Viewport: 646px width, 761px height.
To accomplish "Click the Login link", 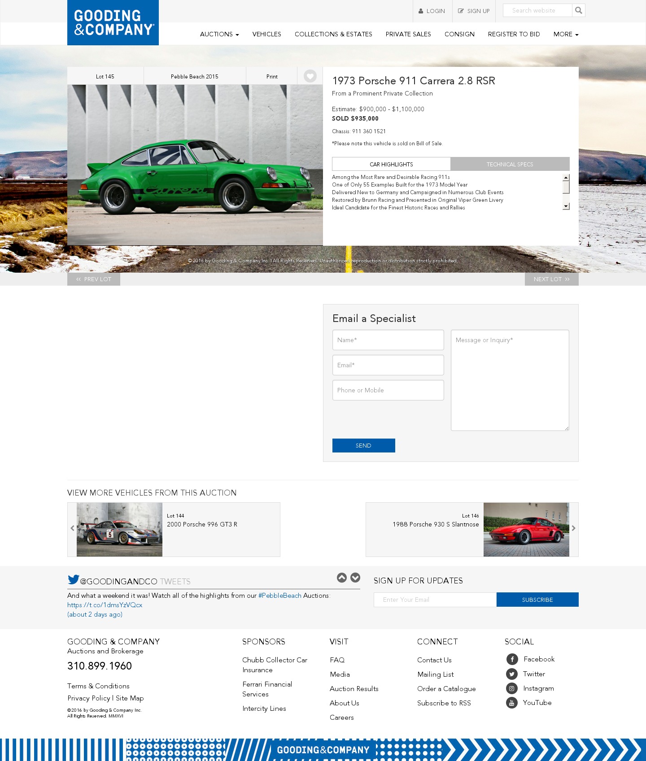I will pyautogui.click(x=432, y=11).
